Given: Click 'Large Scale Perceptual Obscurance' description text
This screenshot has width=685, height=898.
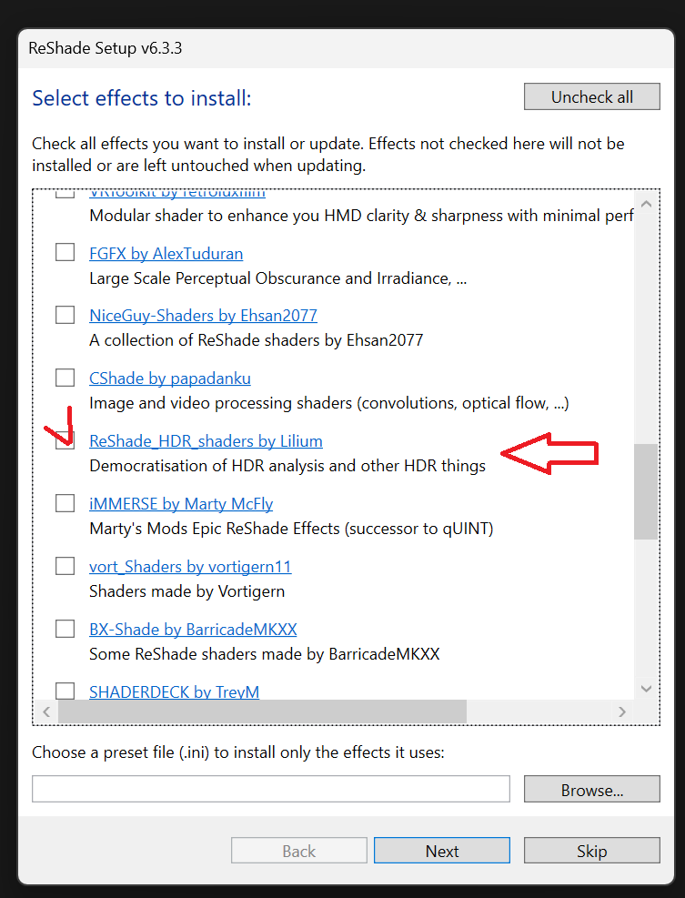Looking at the screenshot, I should pyautogui.click(x=278, y=278).
